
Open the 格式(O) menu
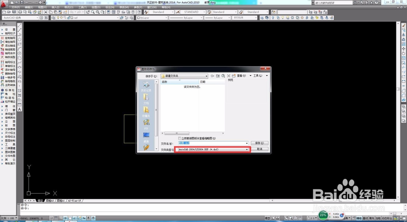coord(69,7)
